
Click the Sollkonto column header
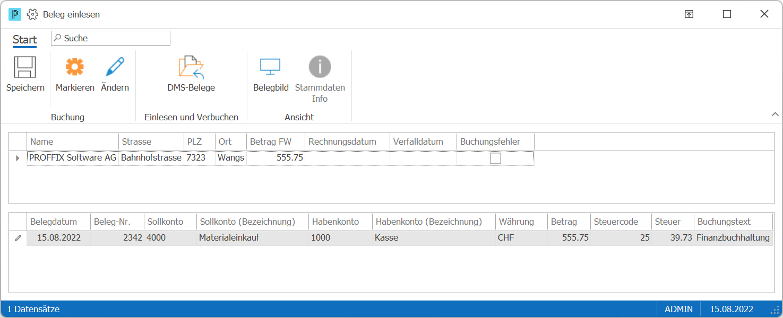[x=170, y=222]
